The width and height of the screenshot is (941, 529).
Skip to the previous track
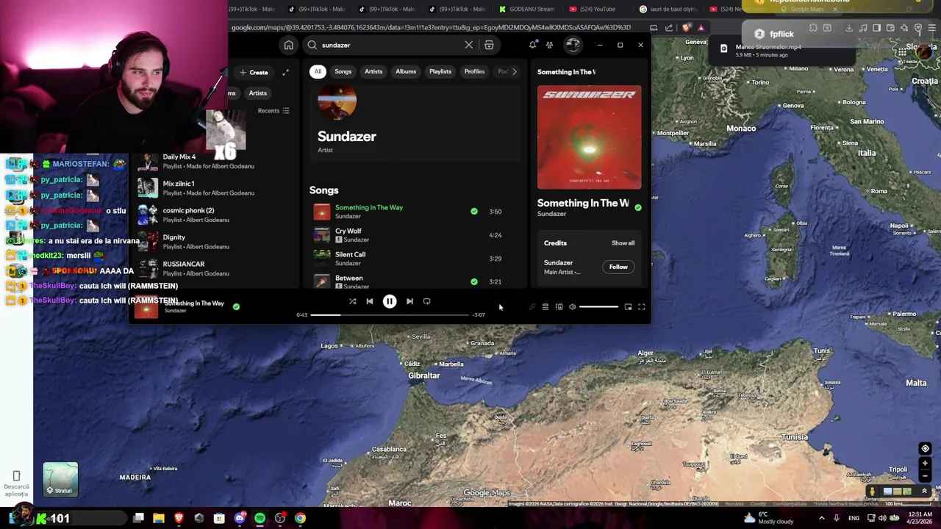(370, 301)
